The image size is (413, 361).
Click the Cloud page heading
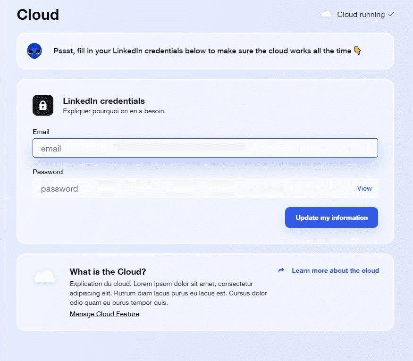pos(38,15)
